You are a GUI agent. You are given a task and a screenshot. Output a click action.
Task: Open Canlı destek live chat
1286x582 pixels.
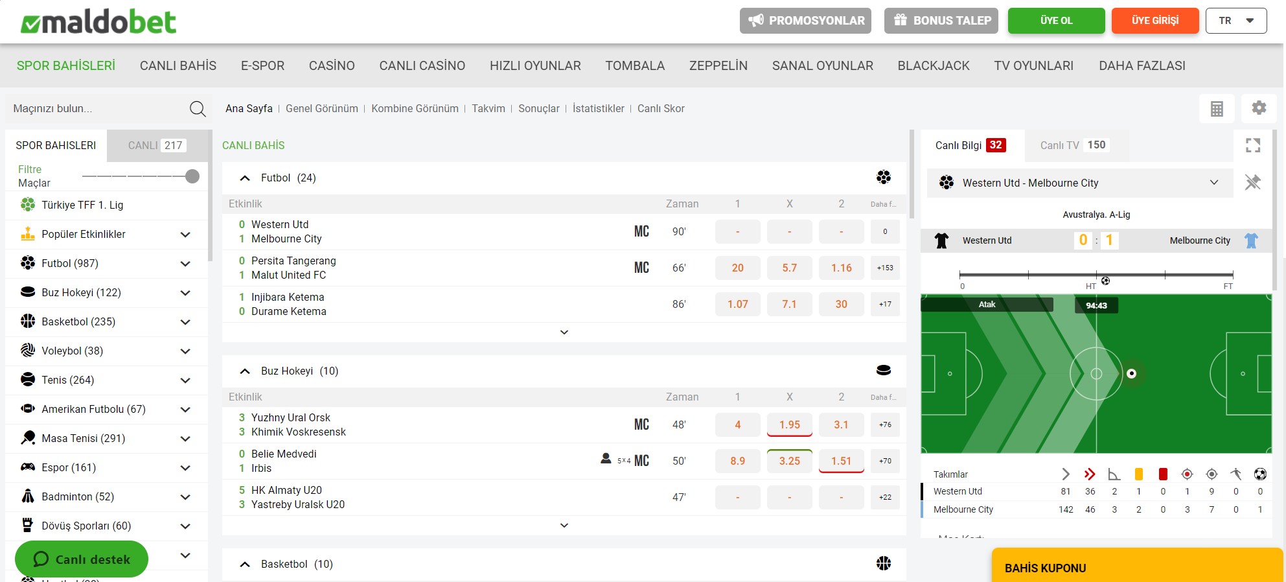[82, 559]
